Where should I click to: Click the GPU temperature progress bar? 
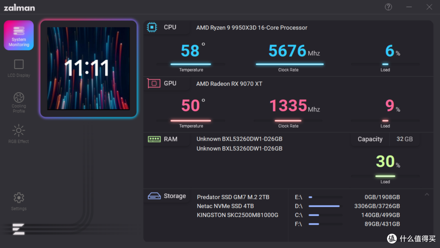click(191, 120)
